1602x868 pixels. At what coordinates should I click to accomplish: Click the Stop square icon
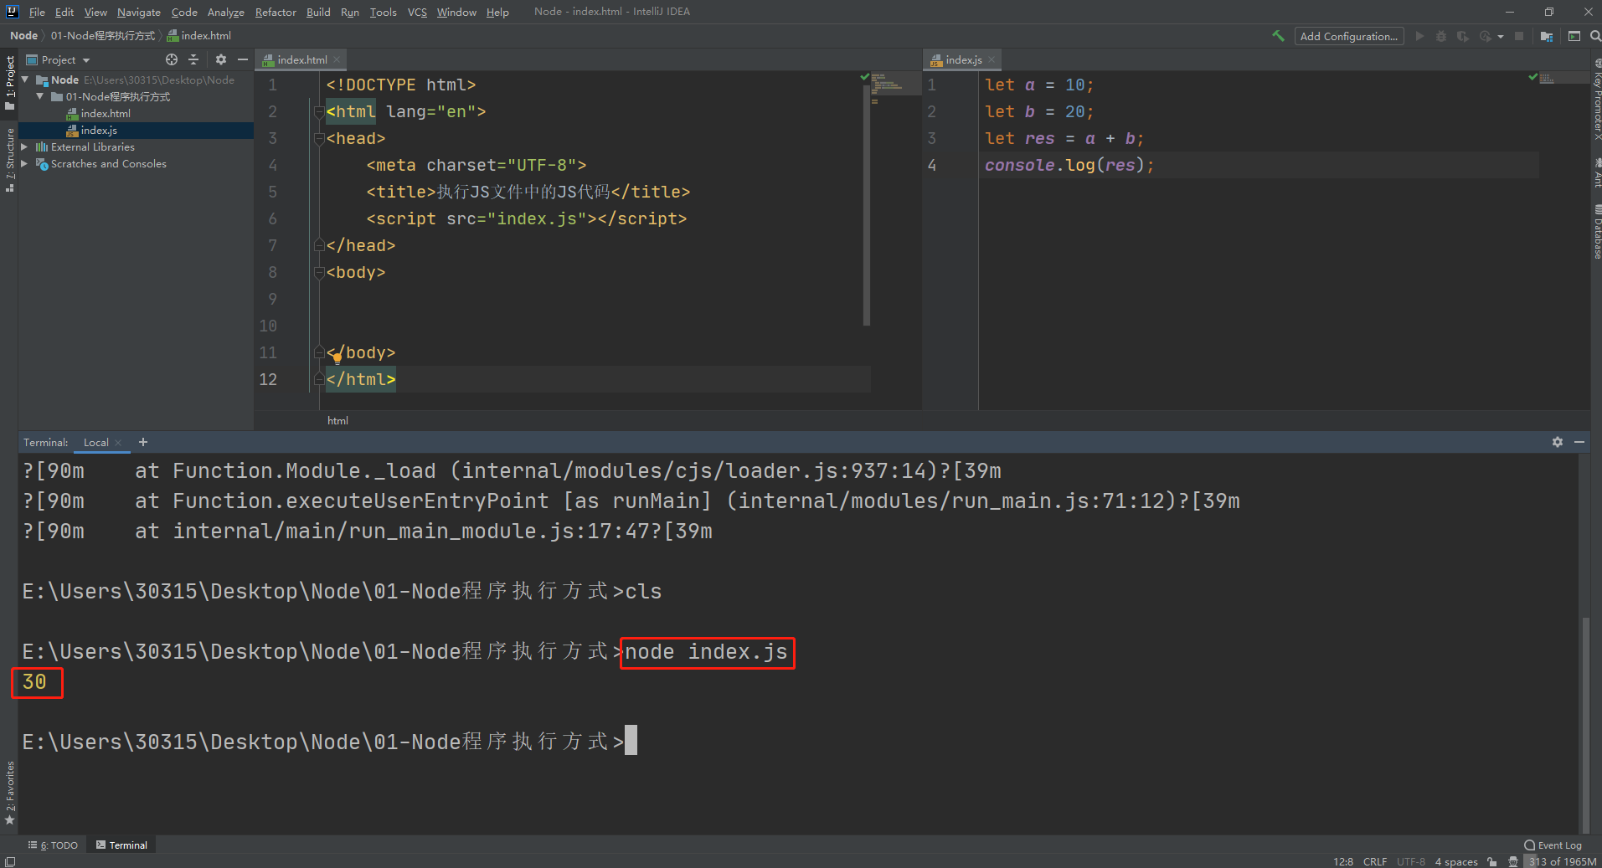point(1519,36)
